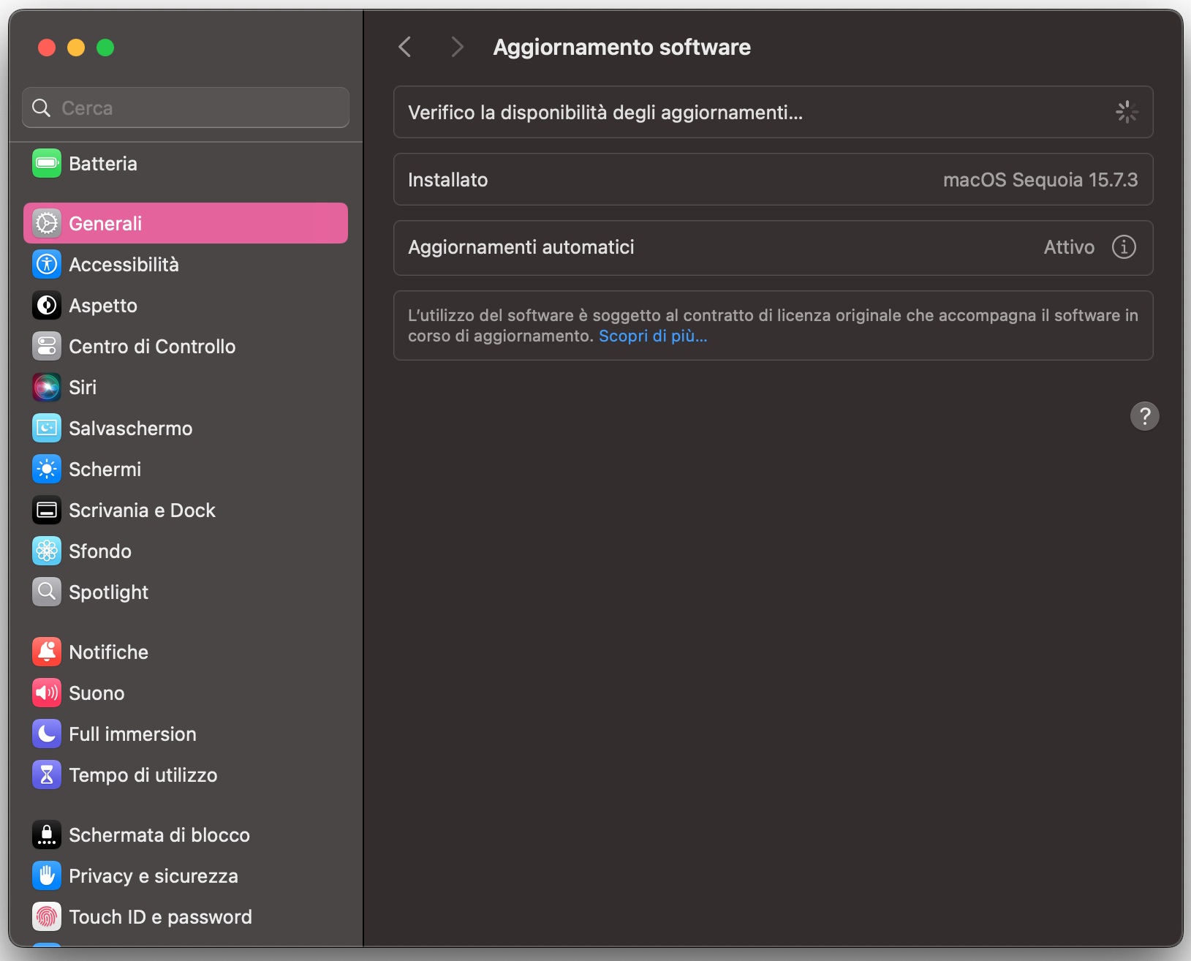Select the Sfondo settings icon
The height and width of the screenshot is (961, 1191).
click(46, 551)
